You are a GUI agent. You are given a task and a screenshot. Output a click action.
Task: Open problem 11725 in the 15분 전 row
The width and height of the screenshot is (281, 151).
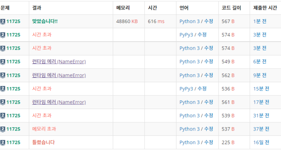tap(14, 89)
